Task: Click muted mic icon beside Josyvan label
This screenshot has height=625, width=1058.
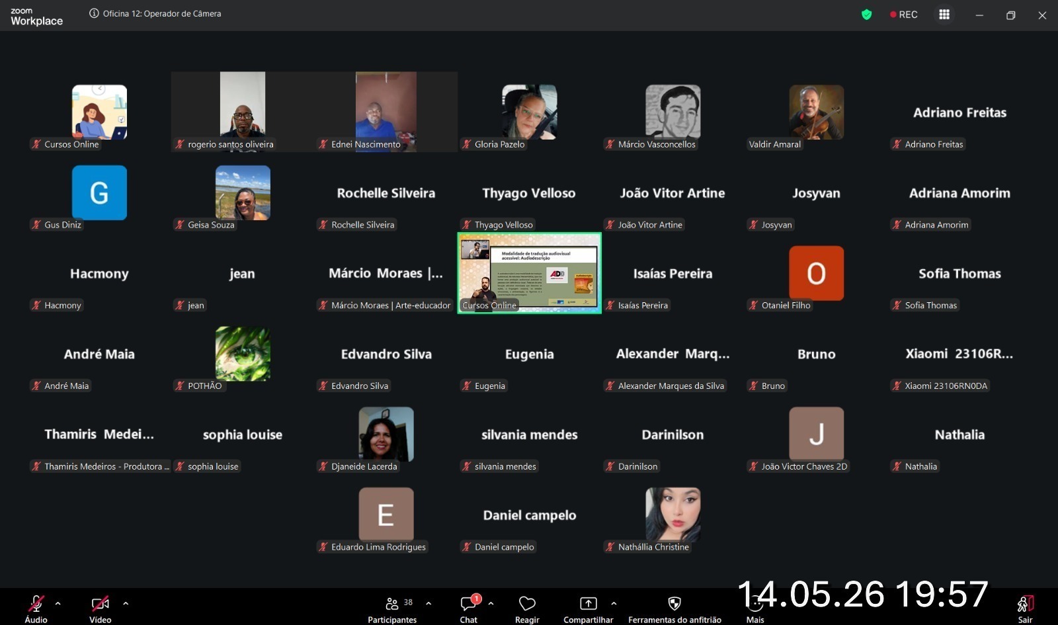Action: coord(753,225)
